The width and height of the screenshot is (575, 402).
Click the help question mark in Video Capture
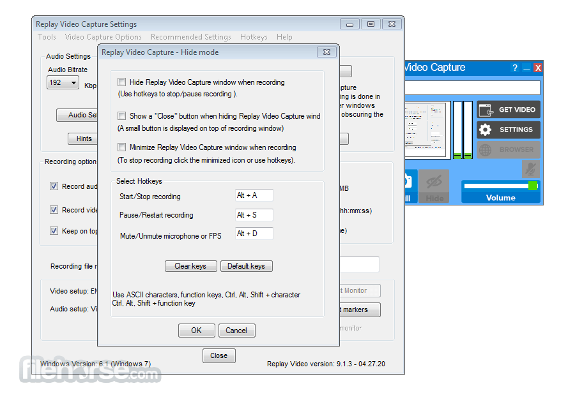tap(515, 68)
